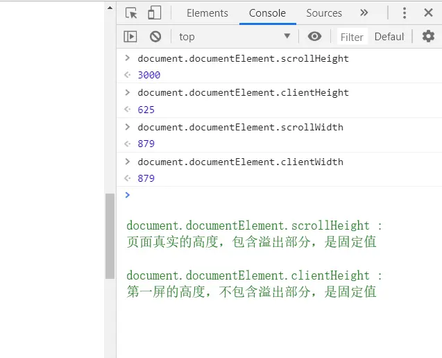The width and height of the screenshot is (442, 358).
Task: Click the page vertical scrollbar thumb
Action: click(x=110, y=236)
